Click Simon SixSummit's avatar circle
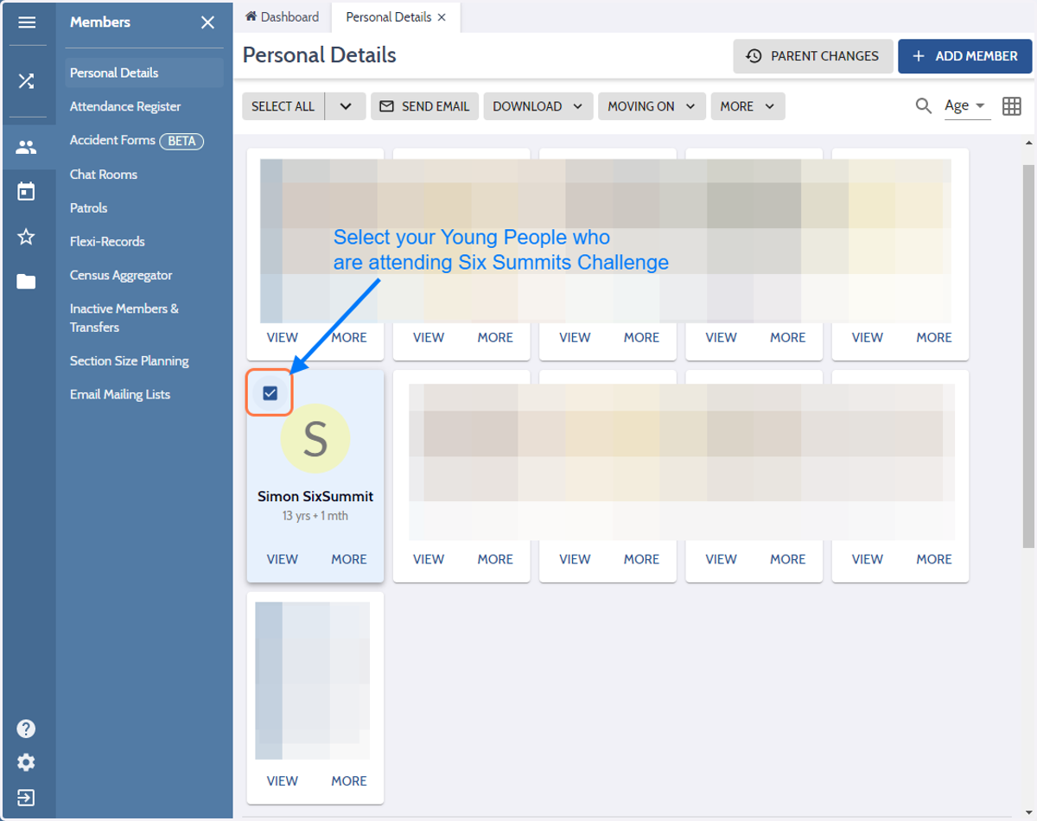This screenshot has width=1037, height=821. point(315,439)
